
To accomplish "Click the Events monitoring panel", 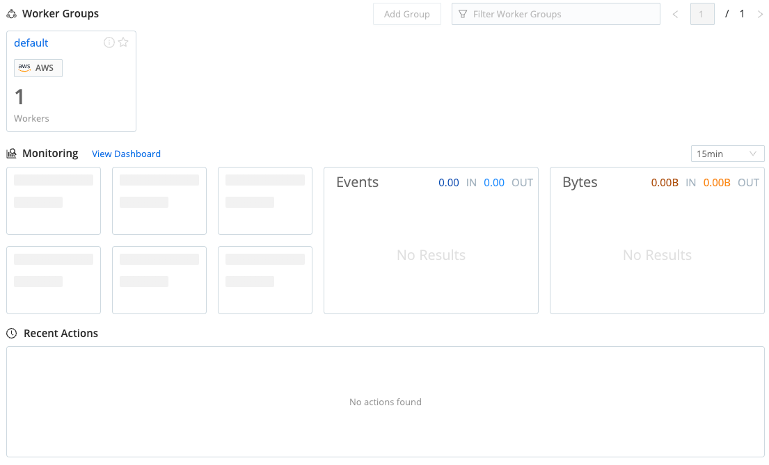I will tap(431, 240).
